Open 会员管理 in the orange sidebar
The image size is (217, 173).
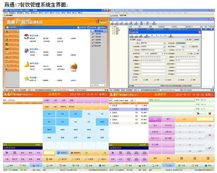tap(12, 57)
